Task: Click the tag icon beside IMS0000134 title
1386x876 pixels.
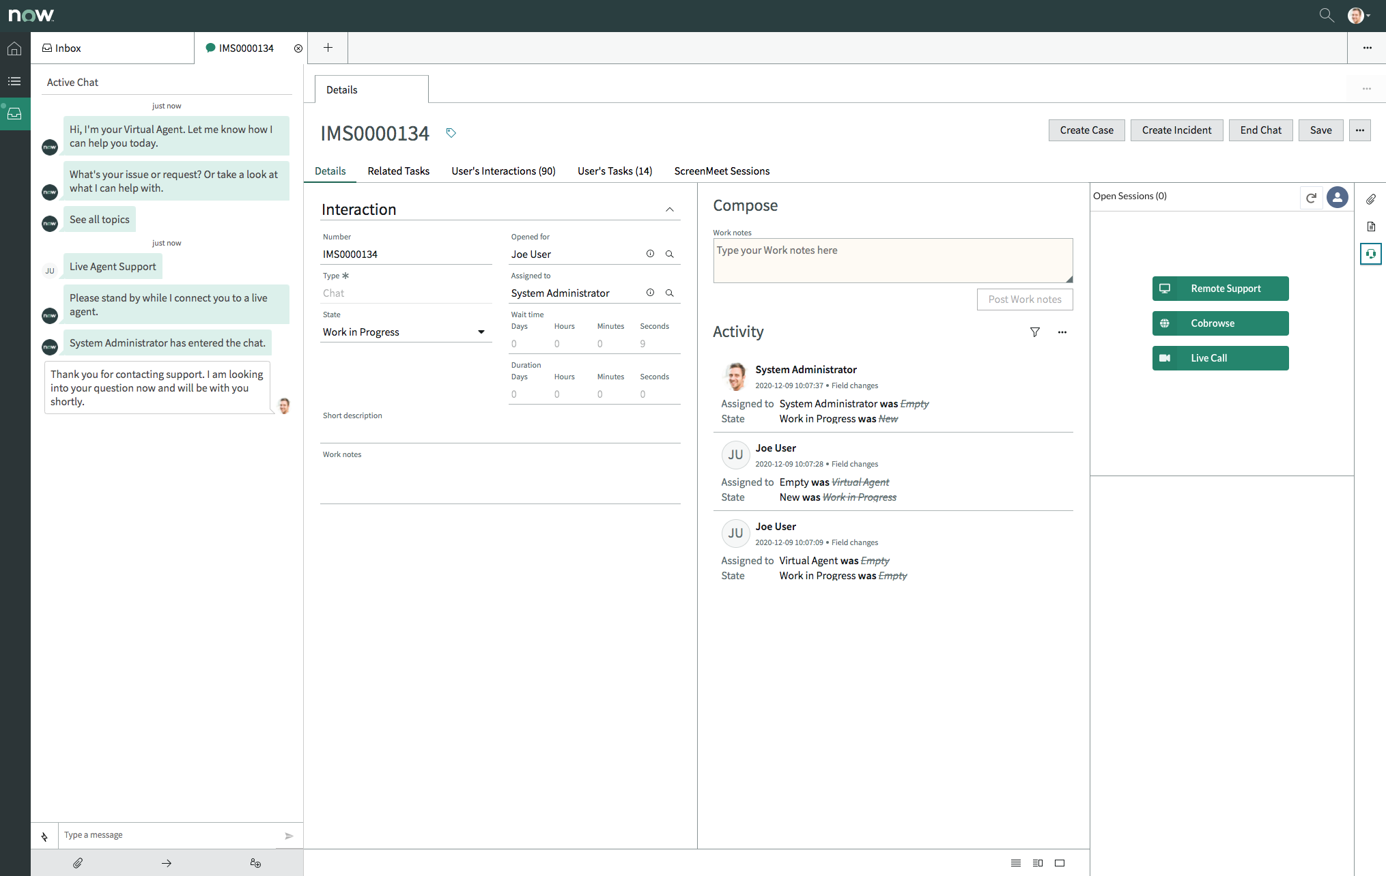Action: 451,133
